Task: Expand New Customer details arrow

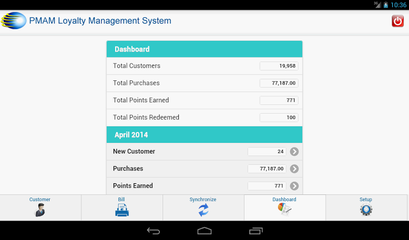Action: click(294, 151)
